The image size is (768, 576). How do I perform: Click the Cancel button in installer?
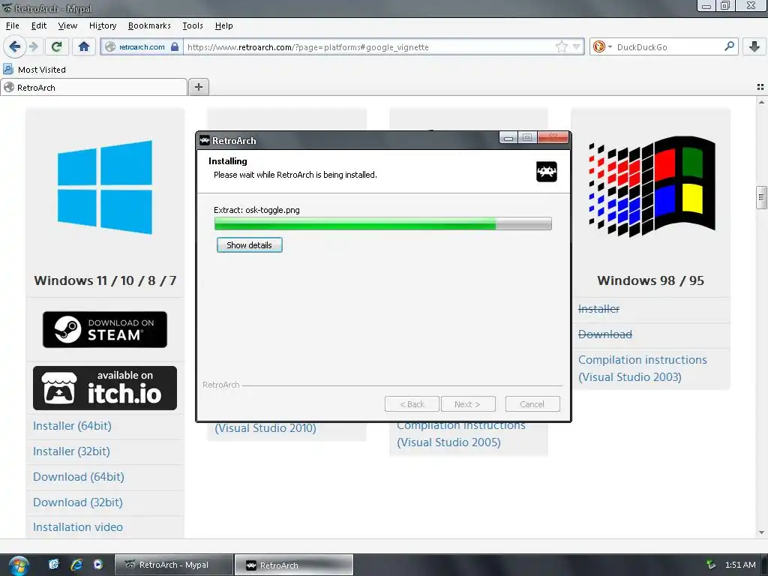tap(532, 404)
